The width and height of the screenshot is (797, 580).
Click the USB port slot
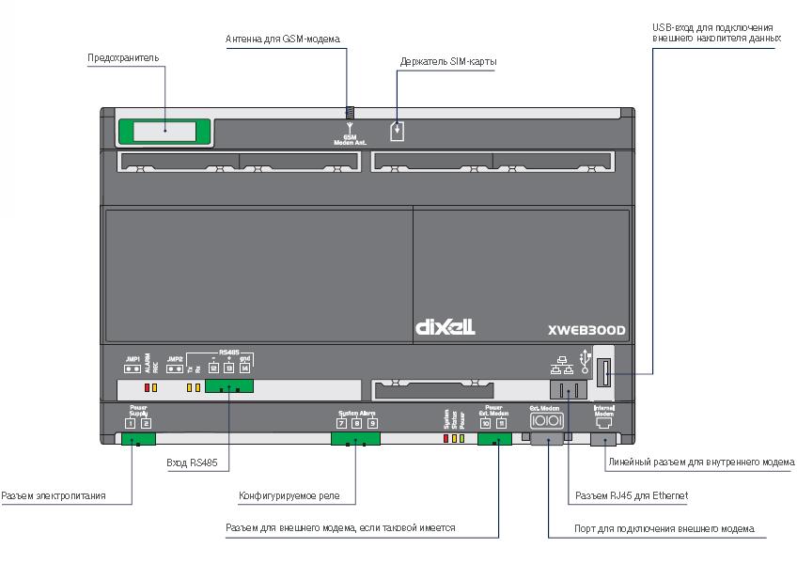(x=605, y=373)
